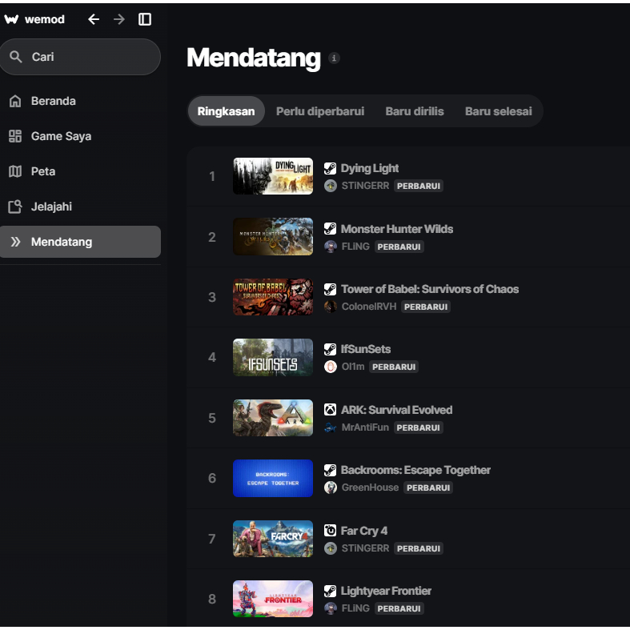Open the Dying Light thumbnail
Screen dimensions: 630x630
[273, 176]
